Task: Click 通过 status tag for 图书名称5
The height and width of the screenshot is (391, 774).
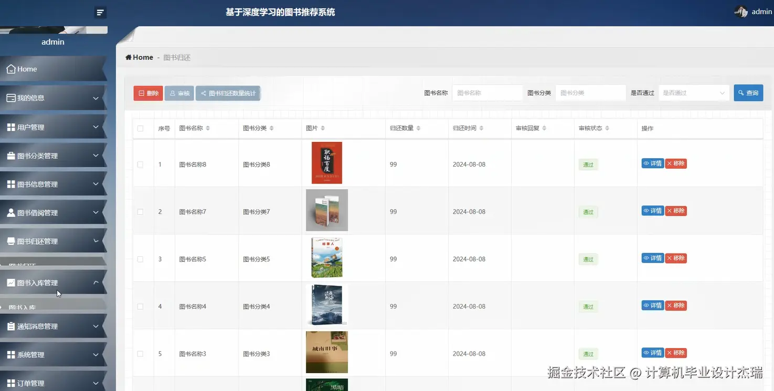Action: [x=588, y=259]
